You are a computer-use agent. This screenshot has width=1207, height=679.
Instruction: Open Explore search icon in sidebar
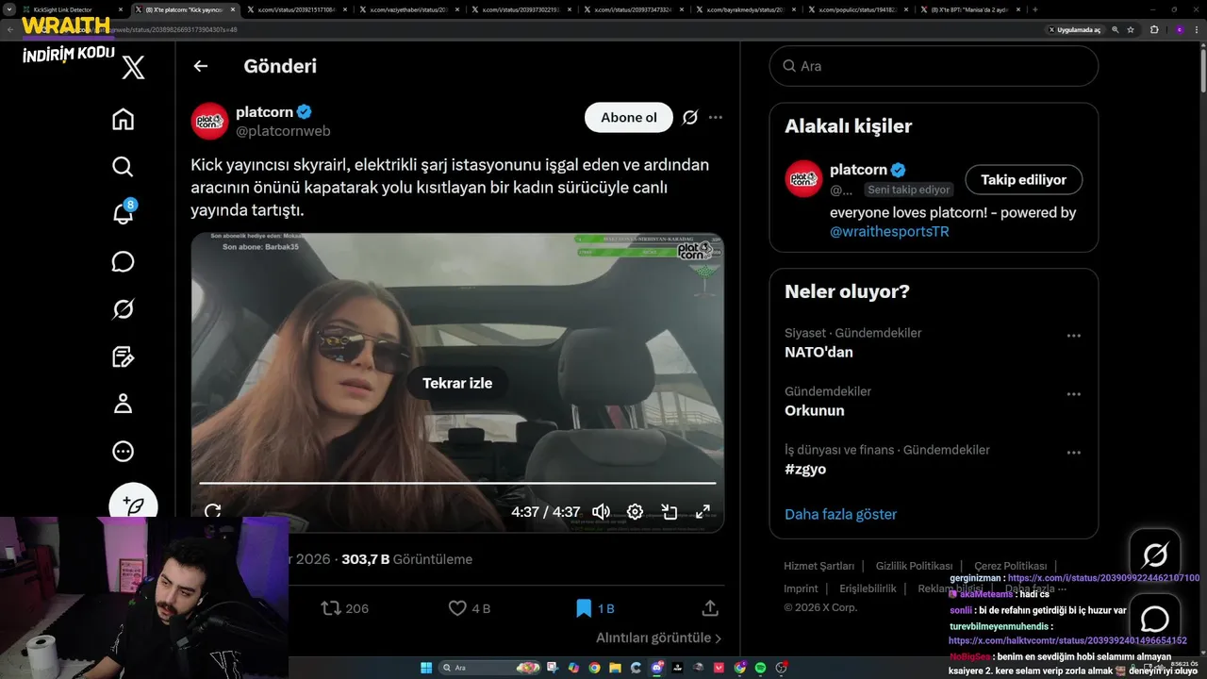coord(123,167)
